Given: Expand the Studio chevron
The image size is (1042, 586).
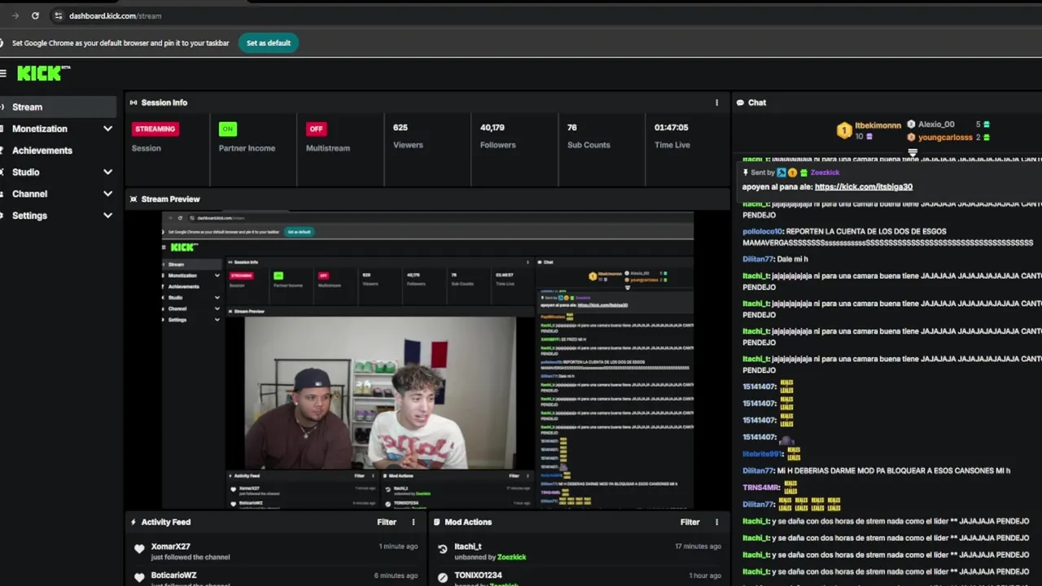Looking at the screenshot, I should 107,172.
